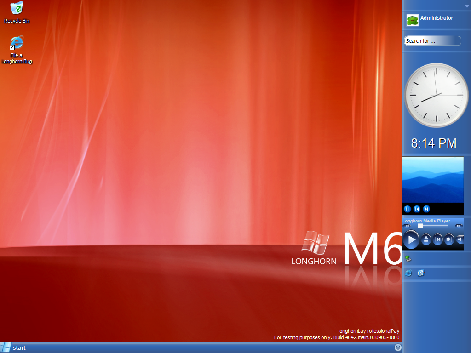Skip to next track in media player
471x353 pixels.
click(449, 239)
